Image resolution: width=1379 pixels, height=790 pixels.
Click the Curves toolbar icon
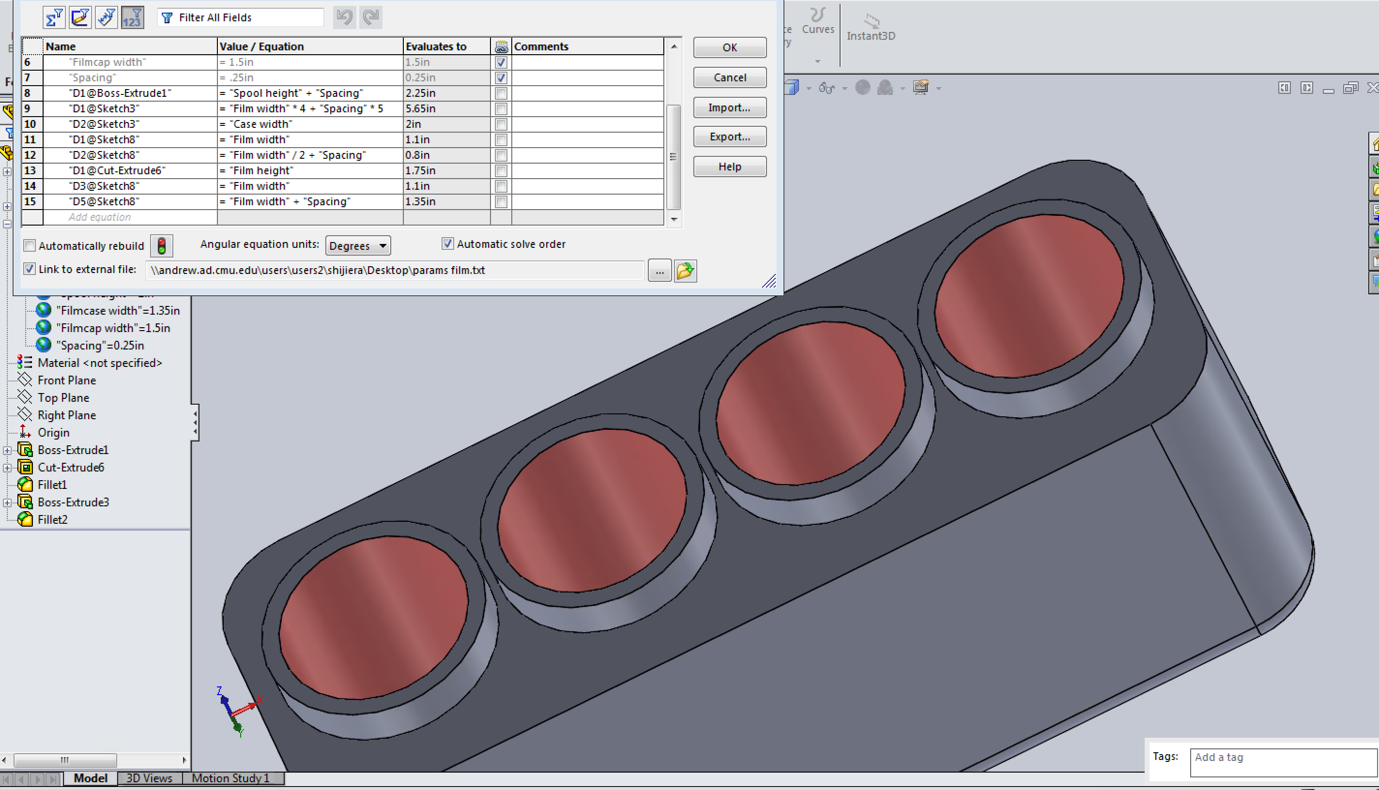(x=817, y=22)
